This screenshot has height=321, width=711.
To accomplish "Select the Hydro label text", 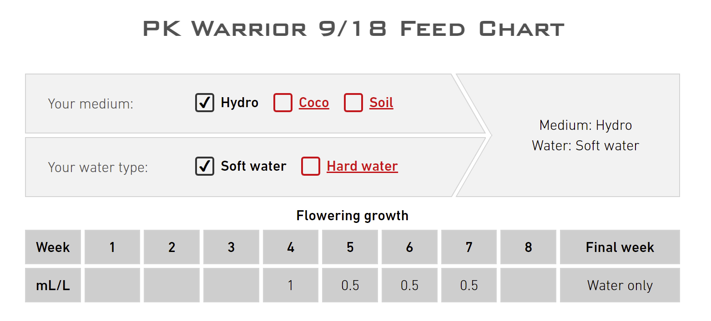I will click(239, 103).
